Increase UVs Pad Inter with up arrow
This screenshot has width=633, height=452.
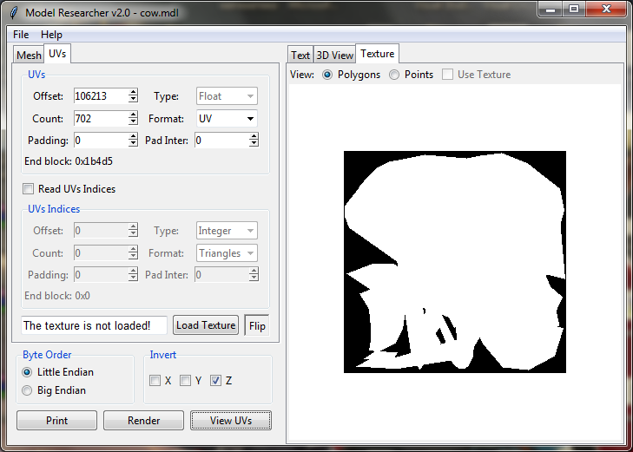(254, 136)
